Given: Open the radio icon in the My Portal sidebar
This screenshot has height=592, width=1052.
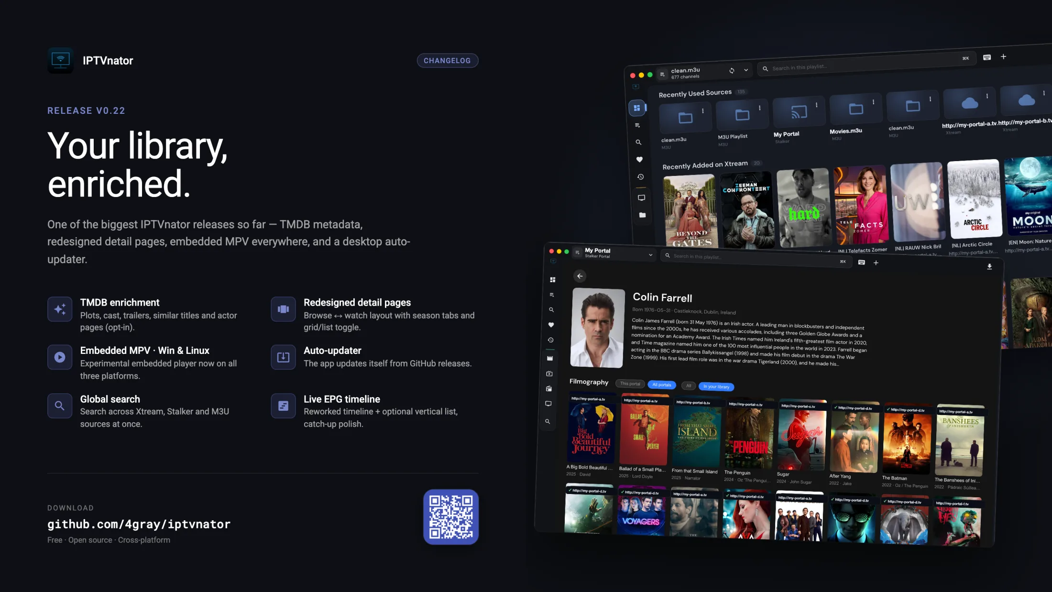Looking at the screenshot, I should click(x=549, y=389).
